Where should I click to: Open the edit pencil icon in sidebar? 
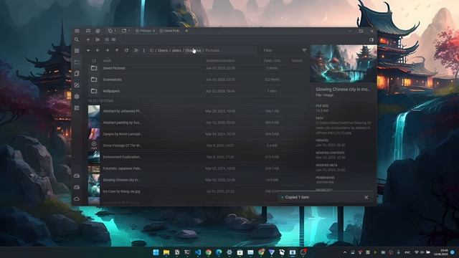coord(77,85)
